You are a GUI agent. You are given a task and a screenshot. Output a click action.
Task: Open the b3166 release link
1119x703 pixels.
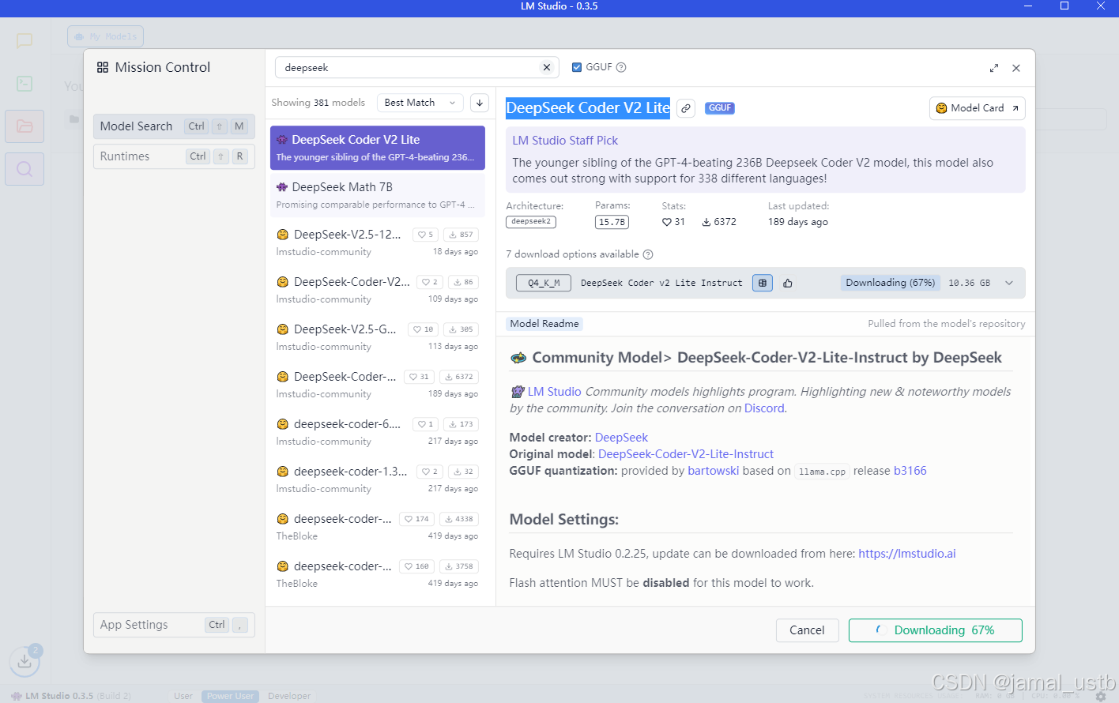[x=910, y=471]
